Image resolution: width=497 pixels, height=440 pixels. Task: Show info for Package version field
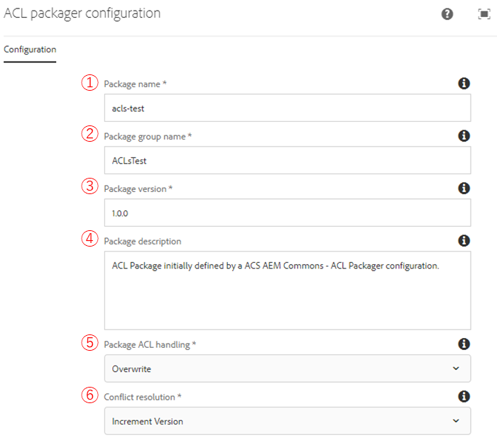464,188
